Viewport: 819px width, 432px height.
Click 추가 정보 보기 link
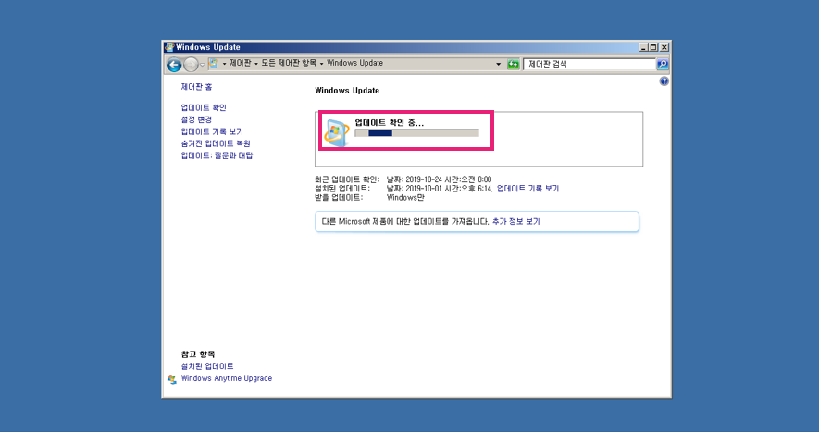click(516, 221)
